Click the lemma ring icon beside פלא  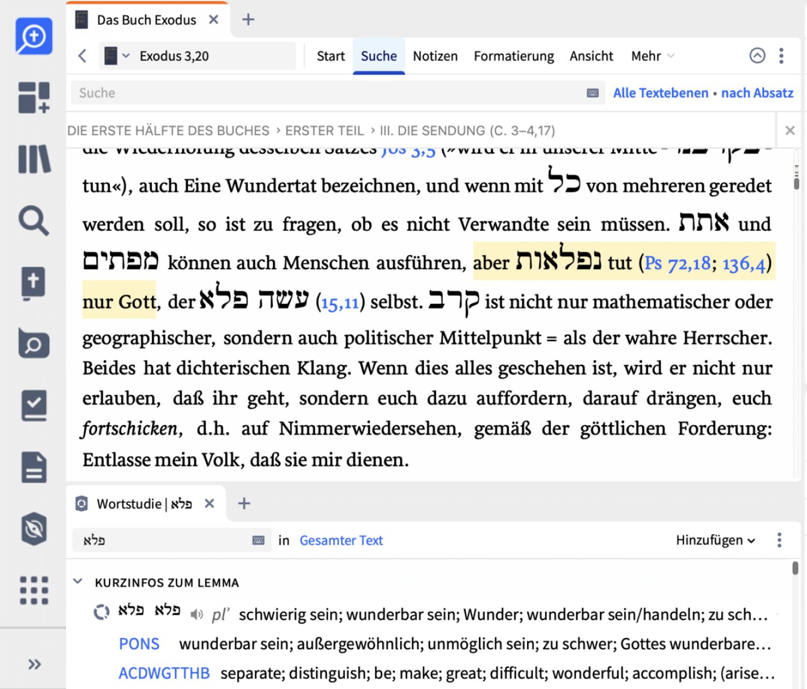click(x=101, y=612)
